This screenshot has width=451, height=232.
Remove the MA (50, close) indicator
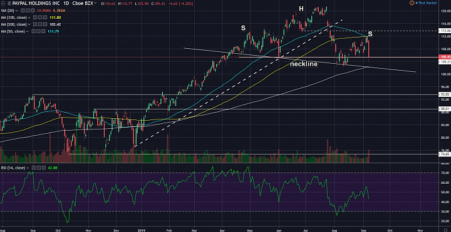coord(43,31)
